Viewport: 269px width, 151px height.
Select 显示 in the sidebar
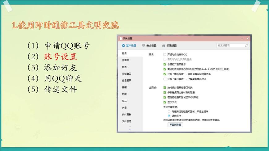pyautogui.click(x=130, y=101)
